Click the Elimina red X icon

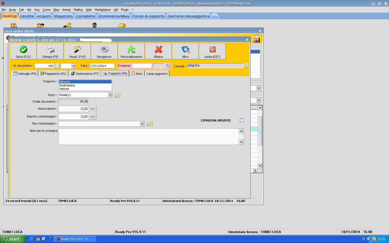[158, 50]
